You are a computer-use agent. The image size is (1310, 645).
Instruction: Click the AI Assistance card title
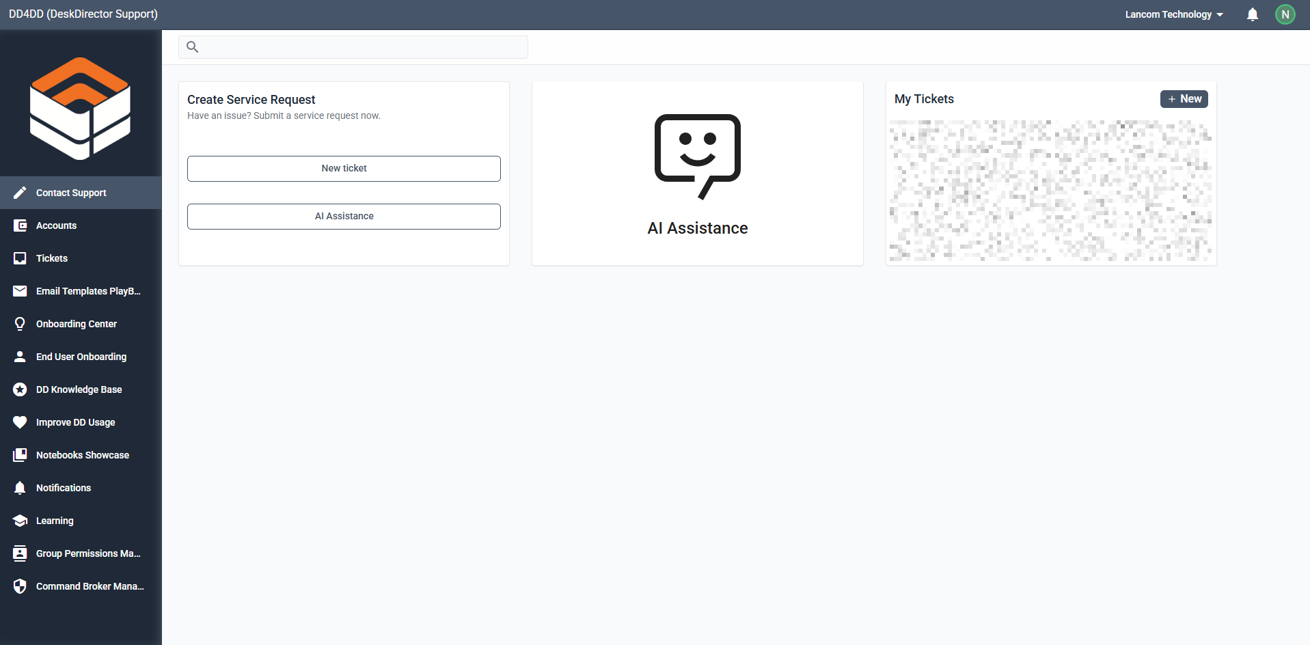tap(698, 228)
